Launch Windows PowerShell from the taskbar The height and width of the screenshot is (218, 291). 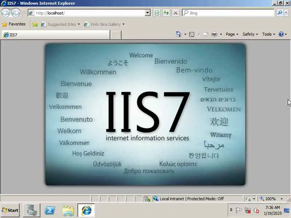coord(50,210)
